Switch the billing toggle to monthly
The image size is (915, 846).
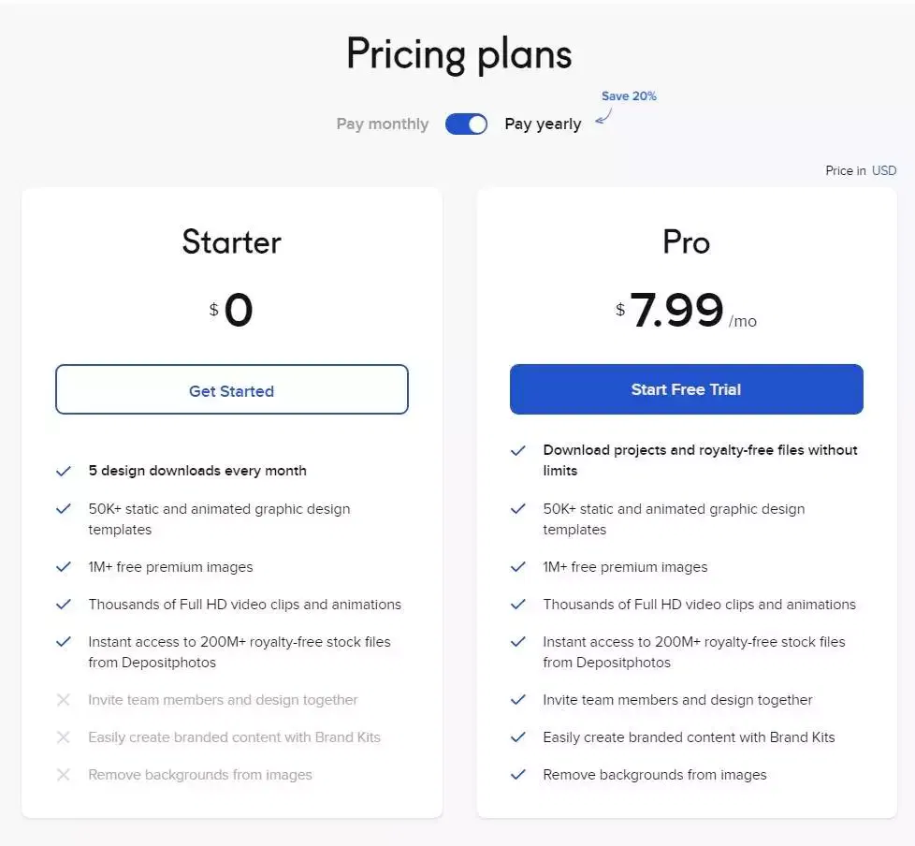466,124
